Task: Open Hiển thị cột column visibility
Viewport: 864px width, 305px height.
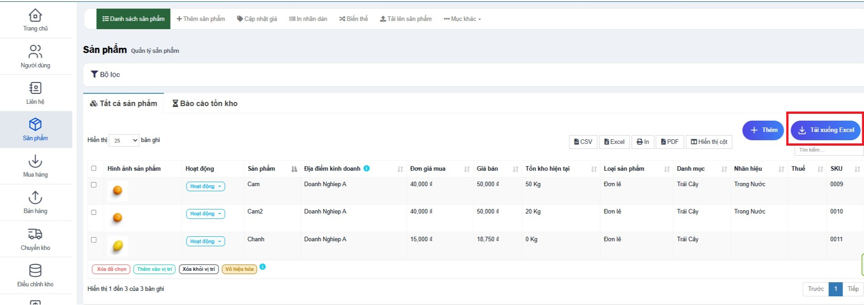Action: 709,142
